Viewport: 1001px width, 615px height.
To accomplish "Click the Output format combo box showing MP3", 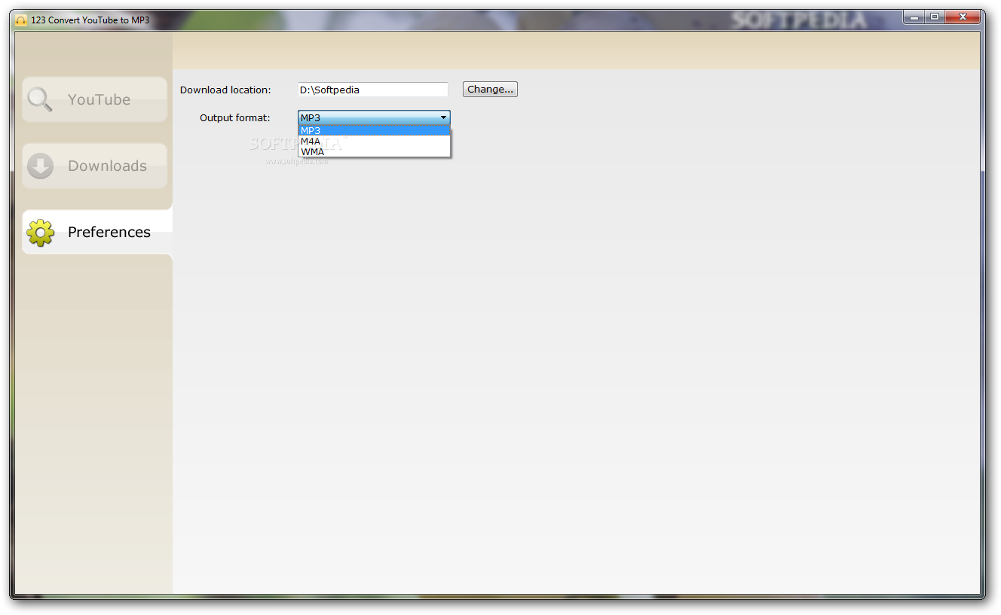I will click(374, 117).
